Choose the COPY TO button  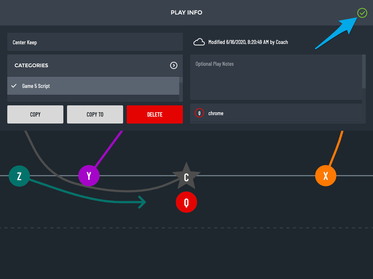(x=95, y=114)
